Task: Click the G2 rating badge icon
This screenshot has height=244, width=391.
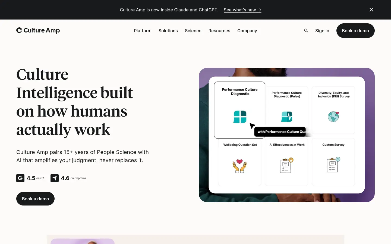Action: pos(20,178)
